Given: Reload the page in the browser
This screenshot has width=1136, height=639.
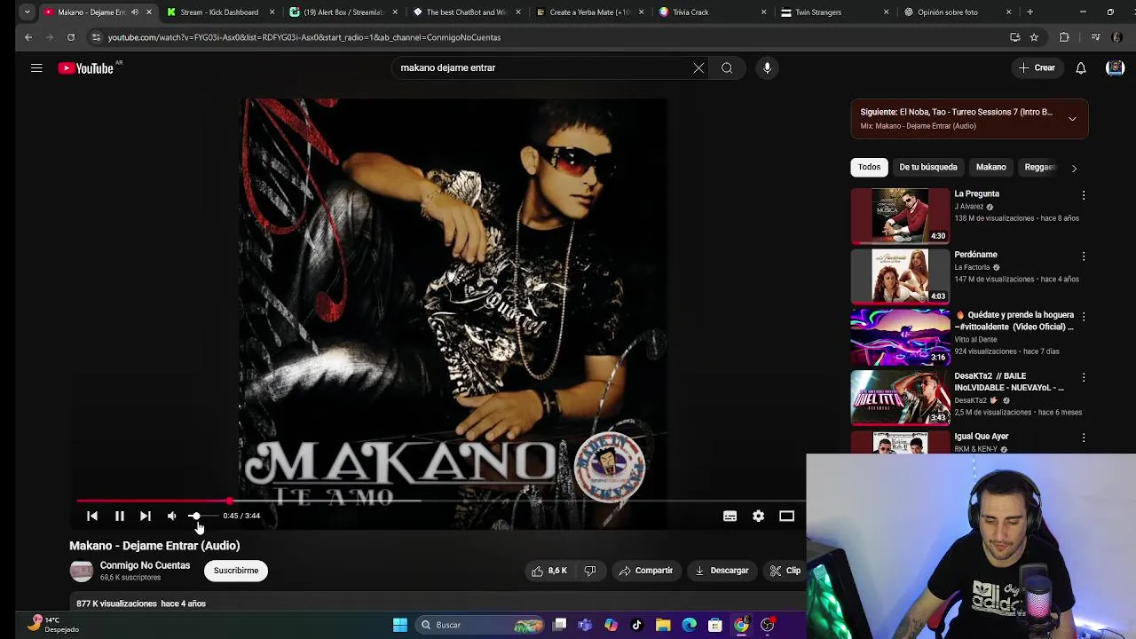Looking at the screenshot, I should [x=71, y=37].
